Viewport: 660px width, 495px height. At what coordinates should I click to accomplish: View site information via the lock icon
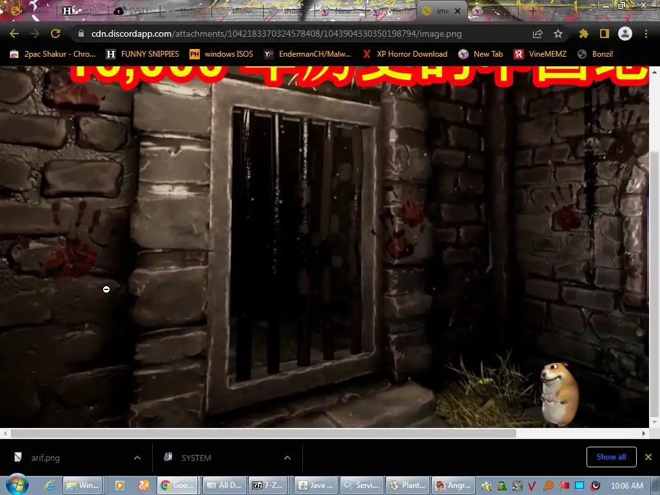pos(81,34)
